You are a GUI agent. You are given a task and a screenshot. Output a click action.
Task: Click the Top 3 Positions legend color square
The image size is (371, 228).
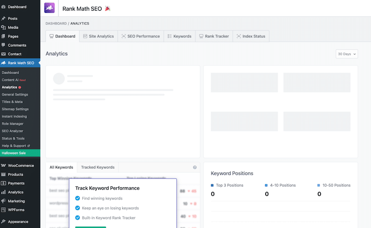click(x=212, y=185)
